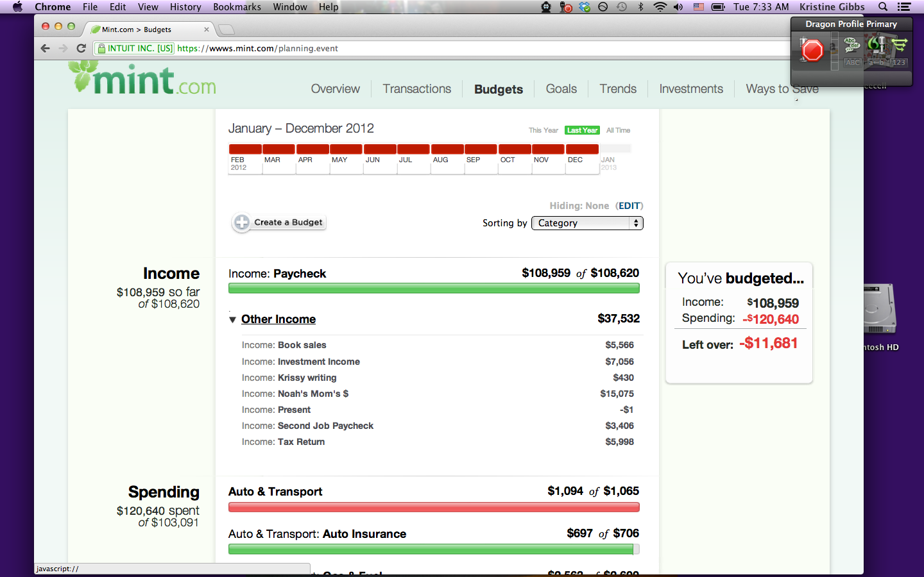Click the owl-like menu bar icon
The width and height of the screenshot is (924, 577).
(546, 7)
